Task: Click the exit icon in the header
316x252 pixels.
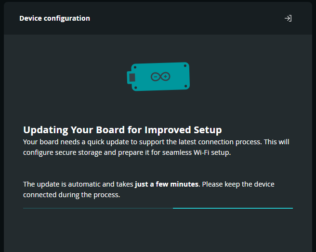Action: (x=288, y=18)
